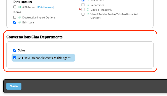Open info icon beside Destructive Import Options
167x96 pixels.
pos(20,17)
